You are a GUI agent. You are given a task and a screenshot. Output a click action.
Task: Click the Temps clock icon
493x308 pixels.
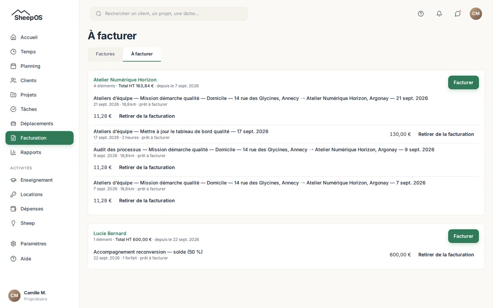pos(13,52)
